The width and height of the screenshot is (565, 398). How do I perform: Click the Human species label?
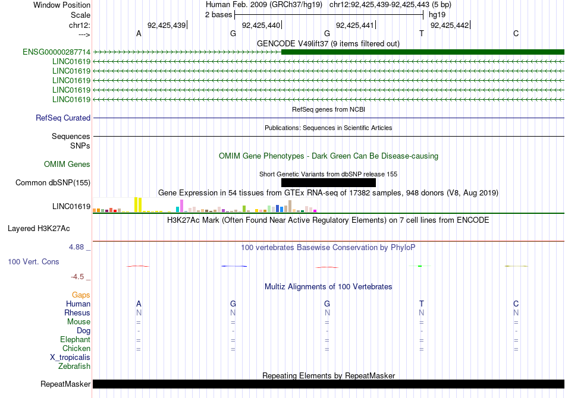[x=78, y=304]
